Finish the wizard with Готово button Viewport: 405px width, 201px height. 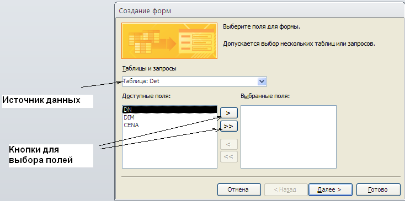coord(379,189)
